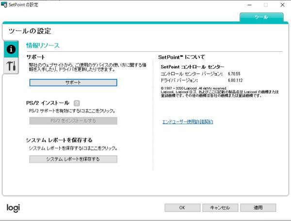291x221 pixels.
Task: Click the SetPoint app icon in title bar
Action: pos(4,5)
